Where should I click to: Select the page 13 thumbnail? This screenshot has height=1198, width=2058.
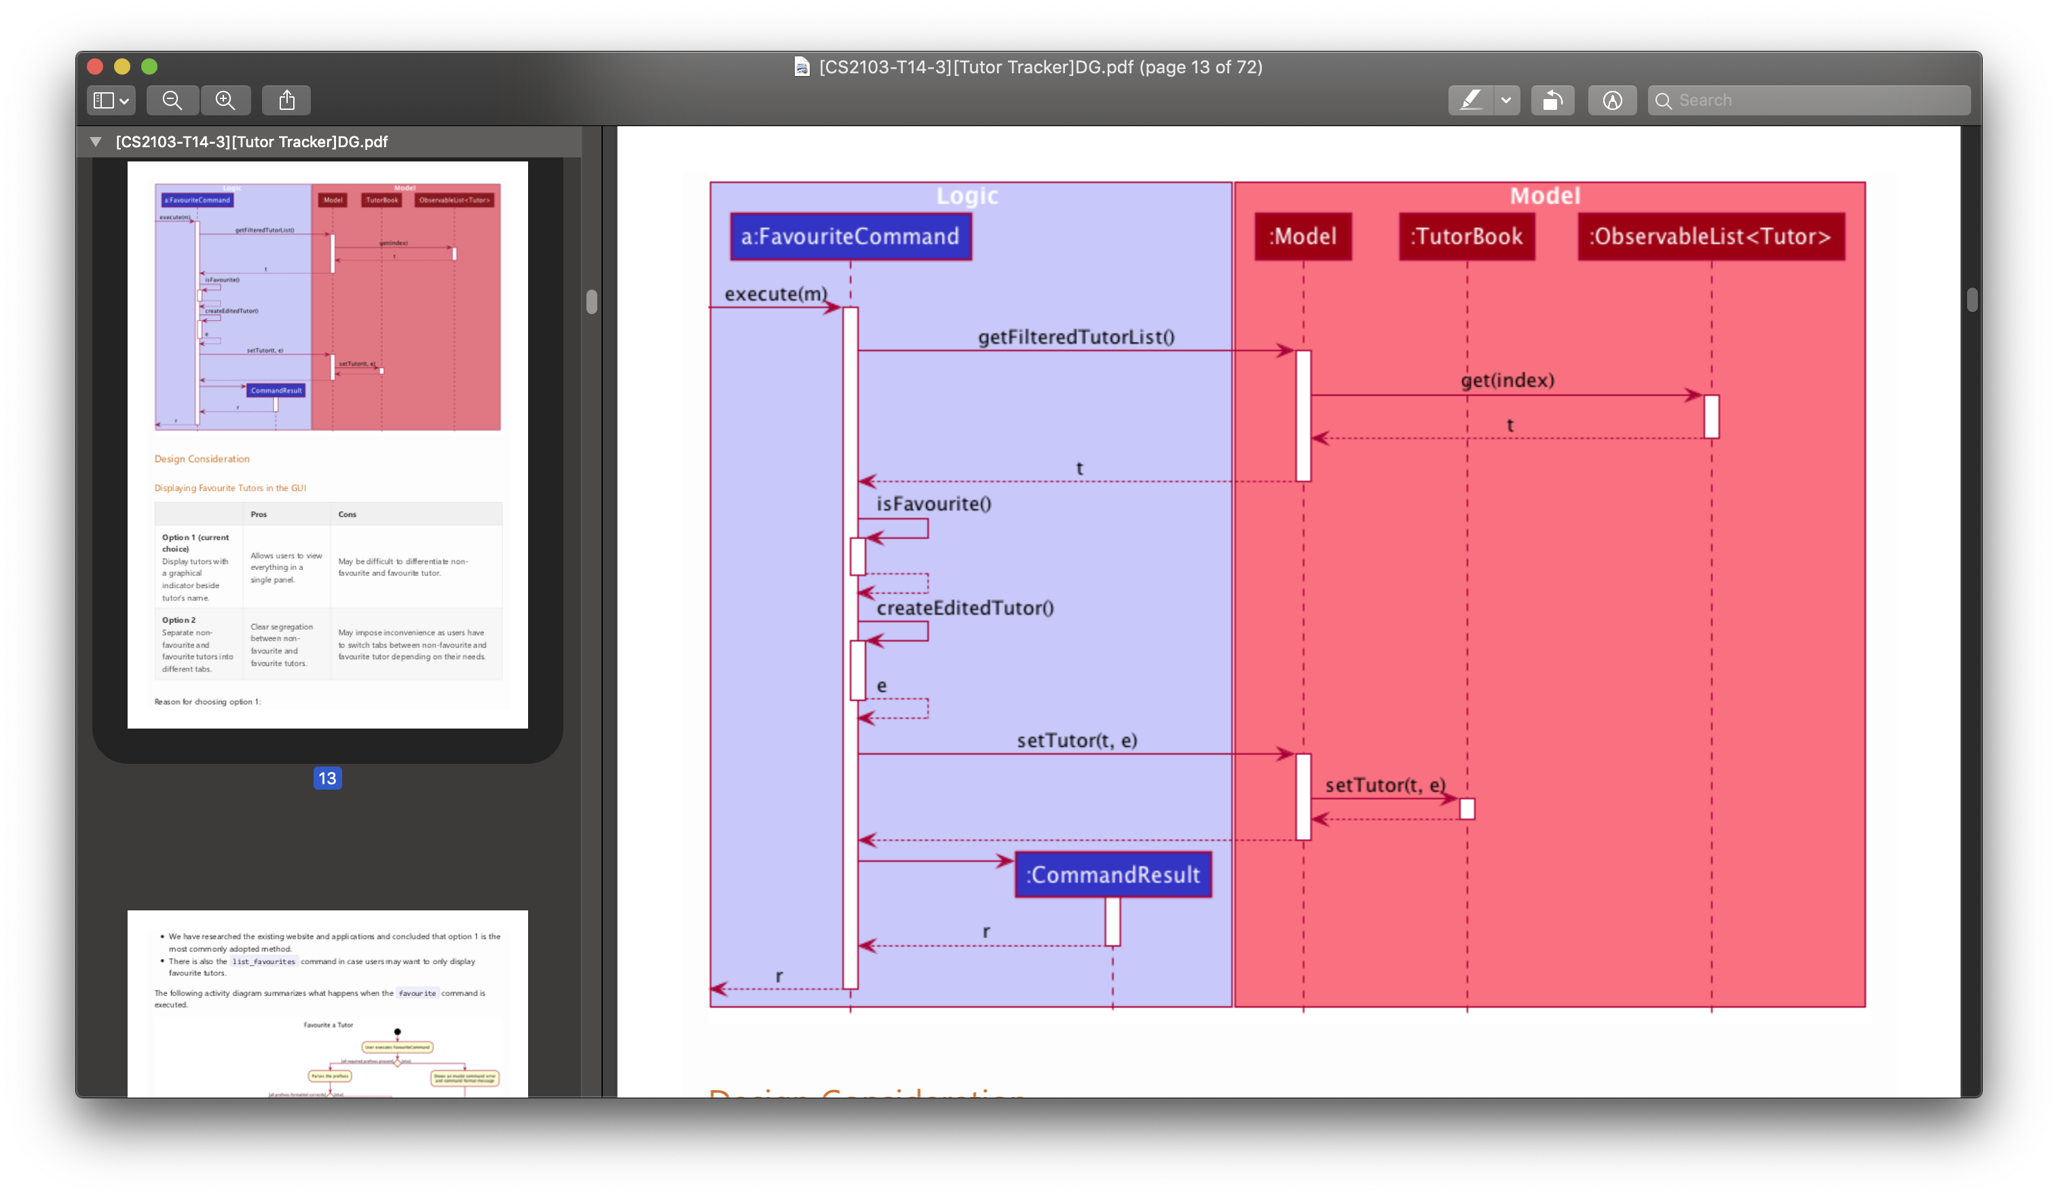[x=327, y=445]
